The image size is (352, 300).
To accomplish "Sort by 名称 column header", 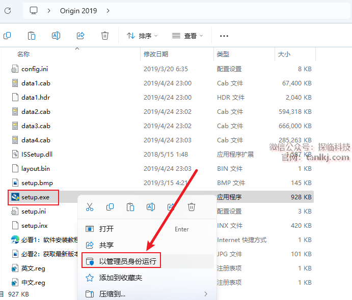I will click(23, 54).
